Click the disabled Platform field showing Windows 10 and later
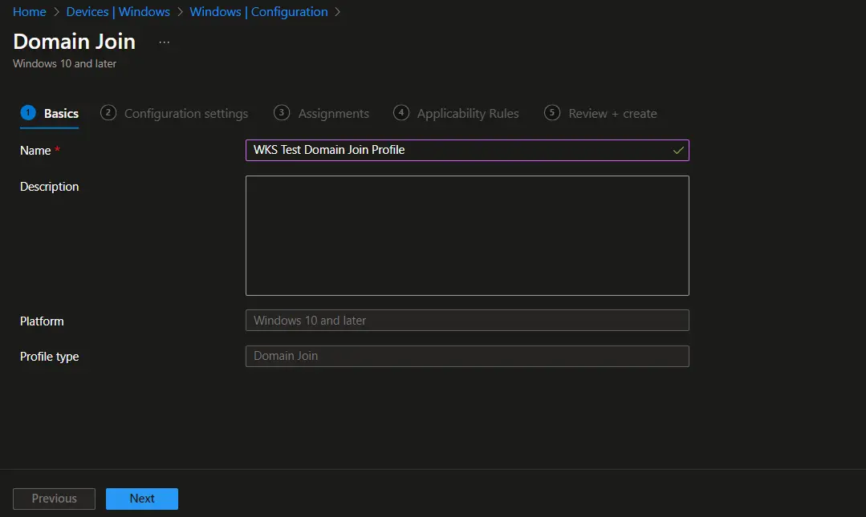866x517 pixels. click(x=467, y=320)
